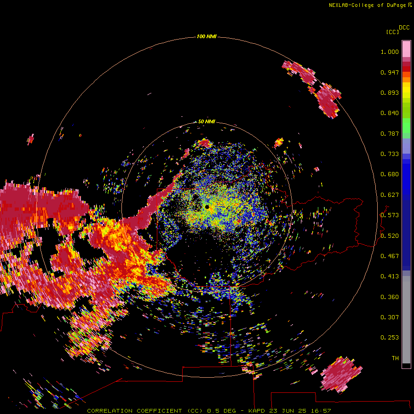Select the 0.947 scale value
The image size is (414, 414).
tap(390, 72)
